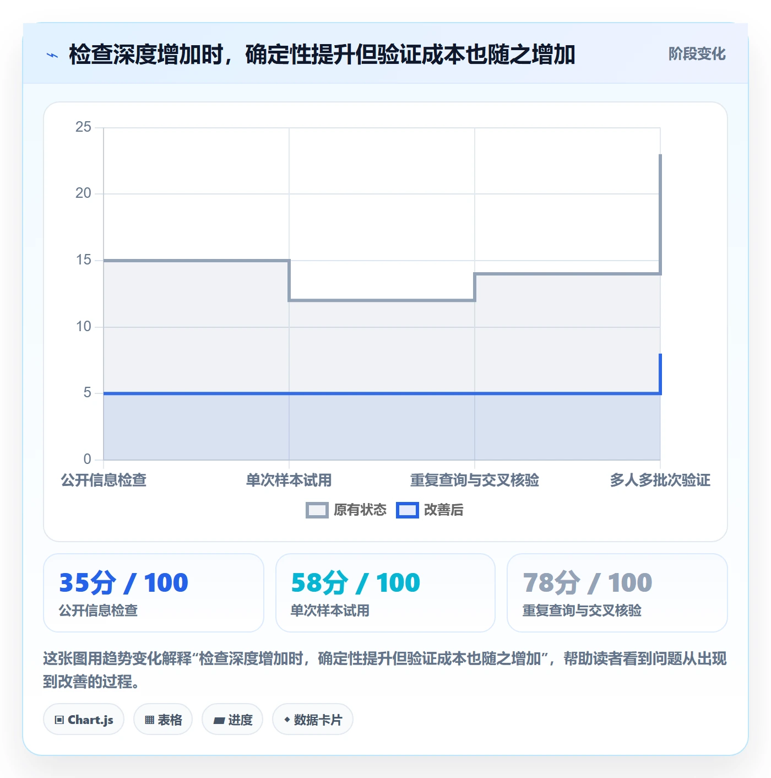771x778 pixels.
Task: Click the diamond icon in the 数据卡片 chip
Action: click(287, 720)
